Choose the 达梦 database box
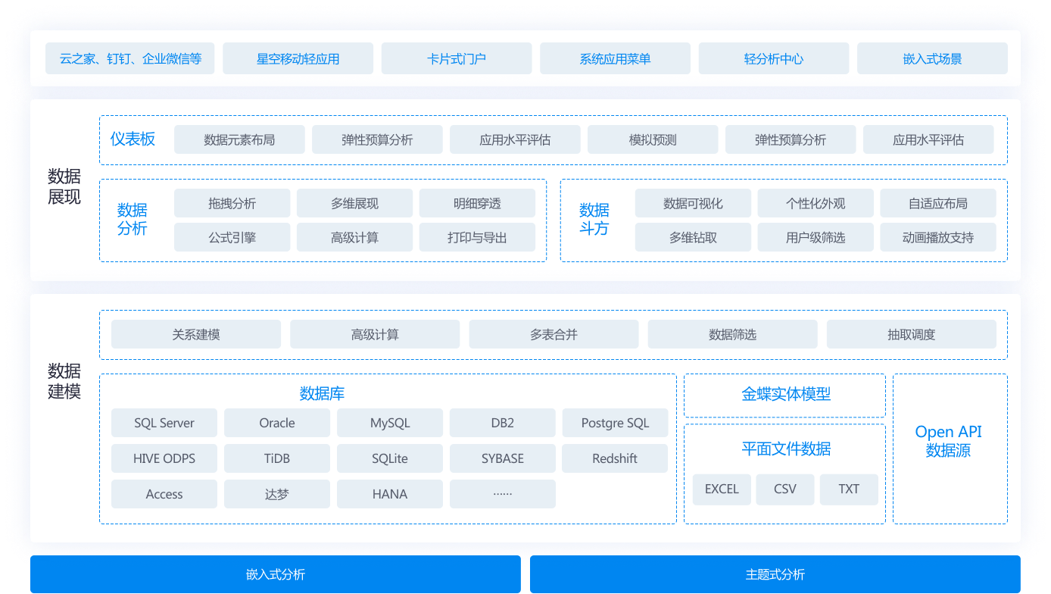This screenshot has height=594, width=1051. click(277, 494)
